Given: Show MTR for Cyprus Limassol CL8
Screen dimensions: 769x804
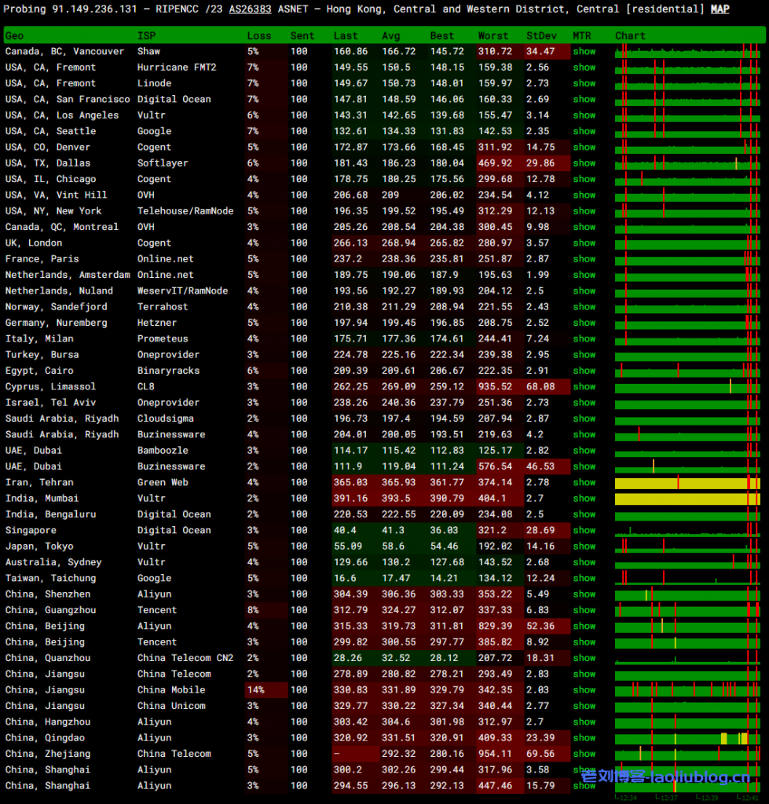Looking at the screenshot, I should [x=584, y=387].
